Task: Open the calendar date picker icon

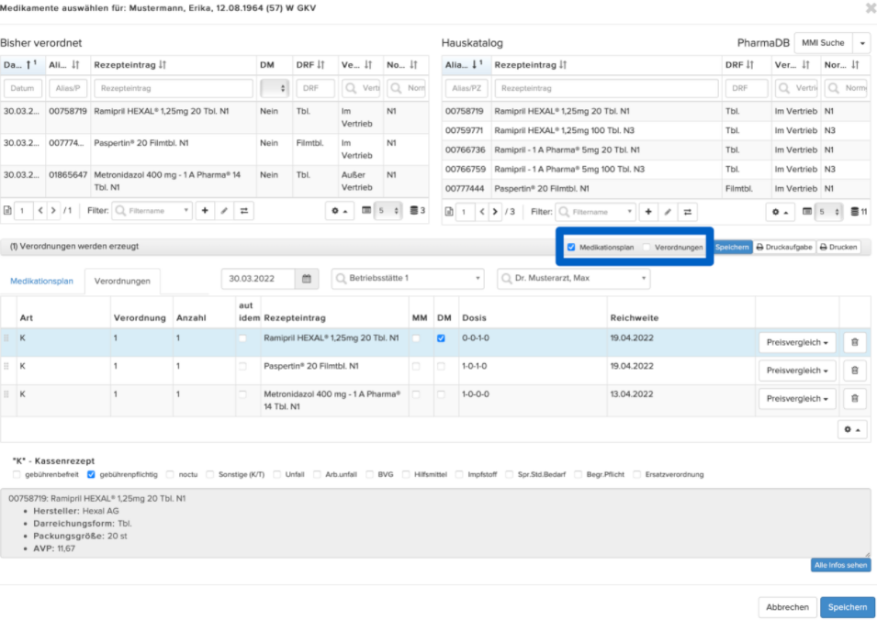Action: (307, 279)
